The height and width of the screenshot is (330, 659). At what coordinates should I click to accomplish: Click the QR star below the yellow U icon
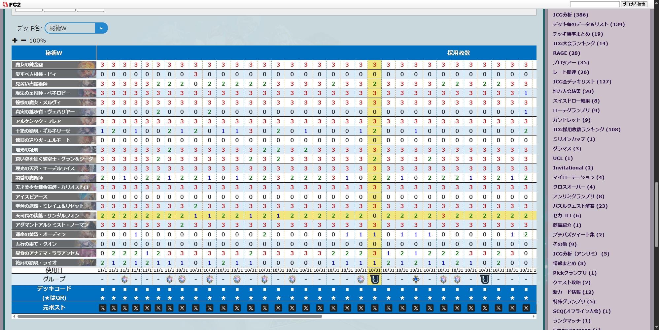(375, 298)
